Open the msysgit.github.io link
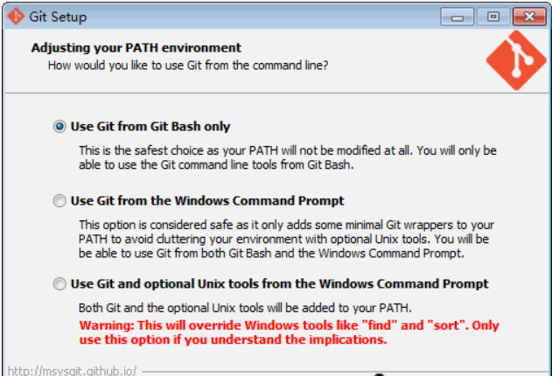Viewport: 552px width, 376px height. 68,370
